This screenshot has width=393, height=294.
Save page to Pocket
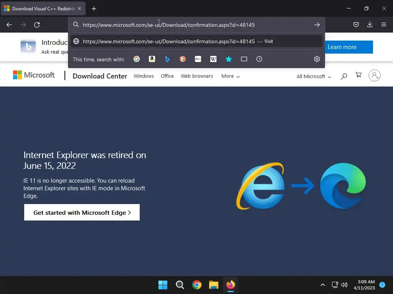[356, 24]
